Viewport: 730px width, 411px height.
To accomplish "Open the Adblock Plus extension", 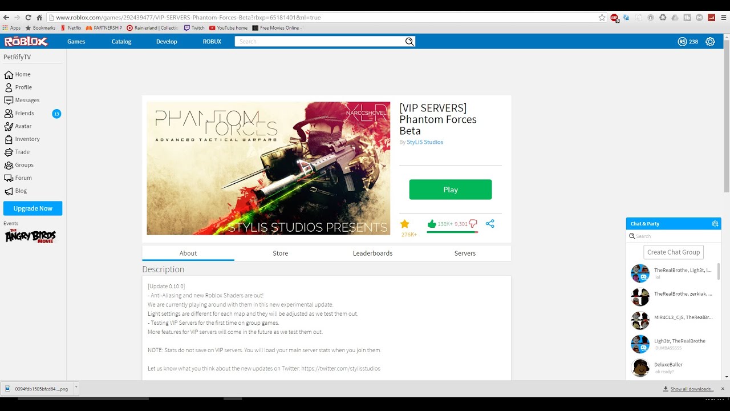I will pos(614,18).
